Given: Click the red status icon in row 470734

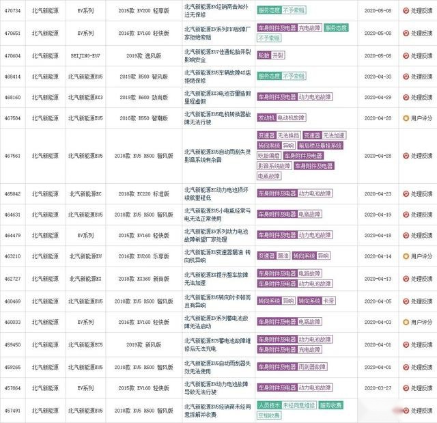Looking at the screenshot, I should (406, 11).
